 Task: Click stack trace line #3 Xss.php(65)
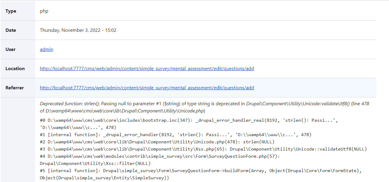[x=203, y=149]
